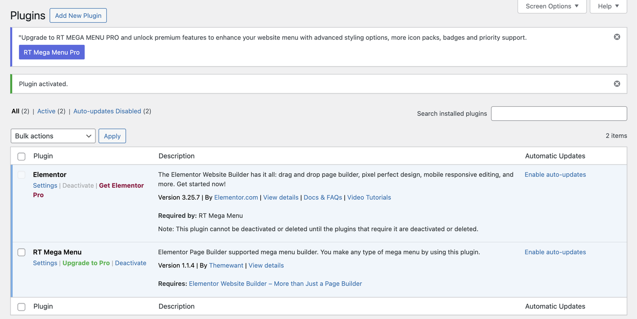Click the 'Version 3.25.7' text

[179, 197]
